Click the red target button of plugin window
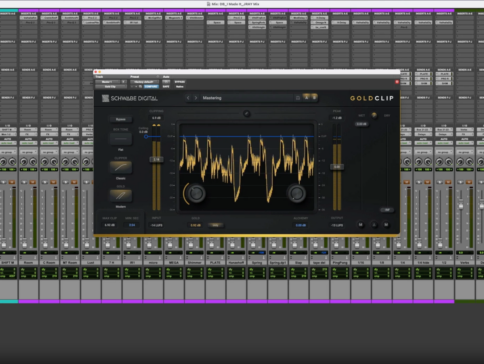Viewport: 484px width, 364px height. (x=397, y=82)
